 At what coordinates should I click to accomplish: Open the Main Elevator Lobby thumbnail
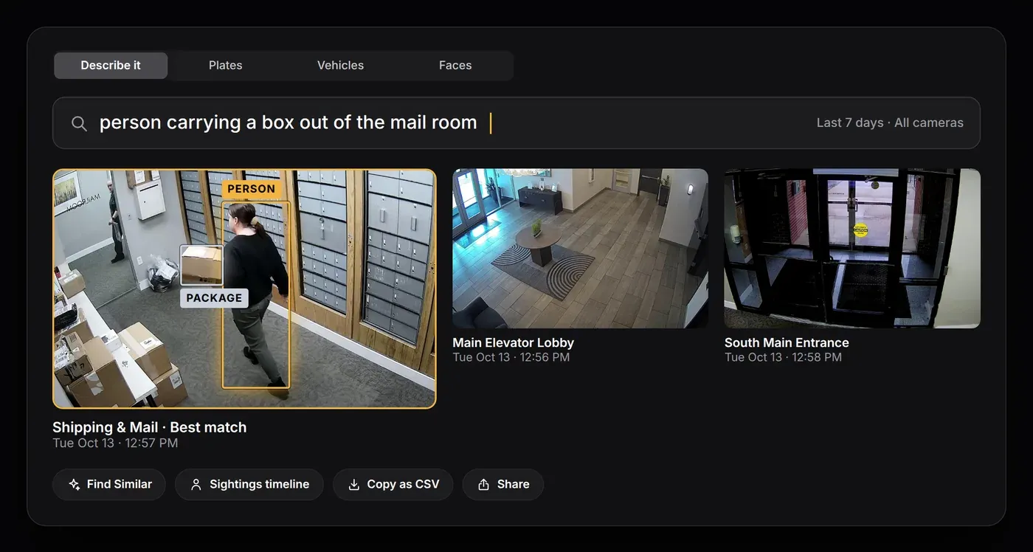pyautogui.click(x=580, y=249)
